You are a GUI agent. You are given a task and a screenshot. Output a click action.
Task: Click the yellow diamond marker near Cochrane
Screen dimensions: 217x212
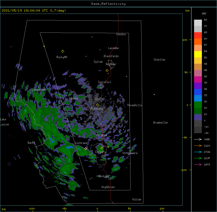click(86, 149)
